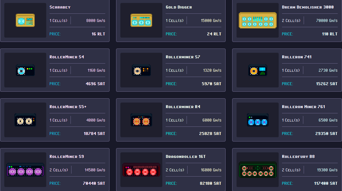Select the 110 RLT price
This screenshot has height=191, width=342.
330,34
